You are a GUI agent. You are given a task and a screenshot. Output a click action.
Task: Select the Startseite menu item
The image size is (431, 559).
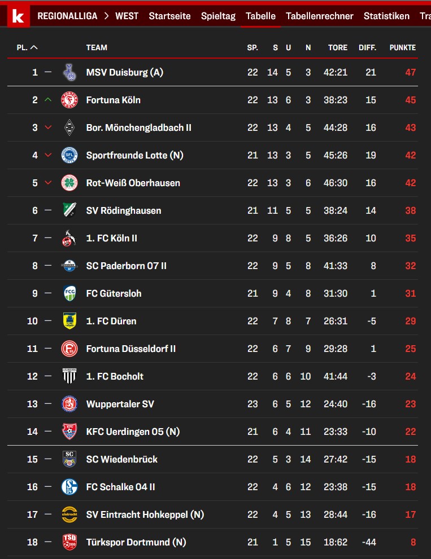tap(169, 16)
